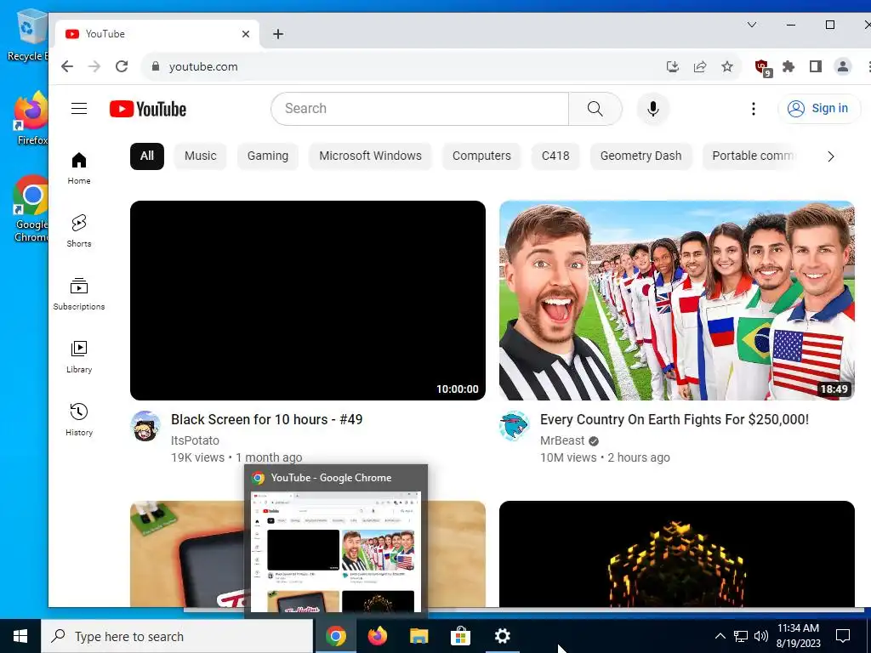The width and height of the screenshot is (871, 653).
Task: Select the Music category chip
Action: [x=200, y=156]
